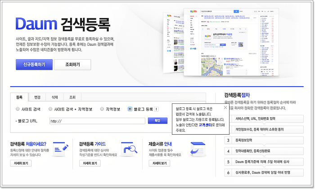The width and height of the screenshot is (315, 189).
Task: Click the 제출서류 안내 heading
Action: tap(160, 144)
